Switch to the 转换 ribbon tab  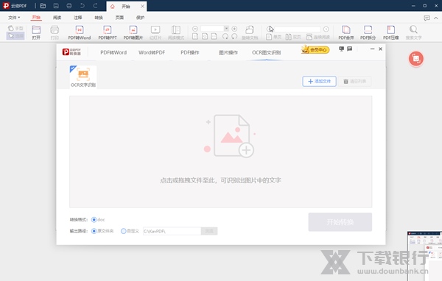99,18
